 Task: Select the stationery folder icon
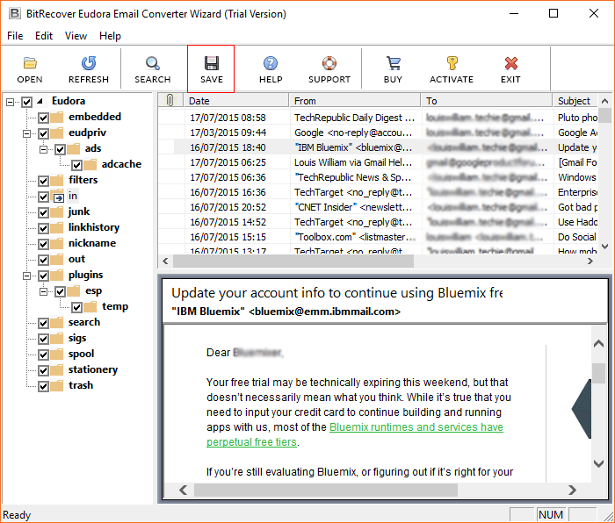[57, 370]
